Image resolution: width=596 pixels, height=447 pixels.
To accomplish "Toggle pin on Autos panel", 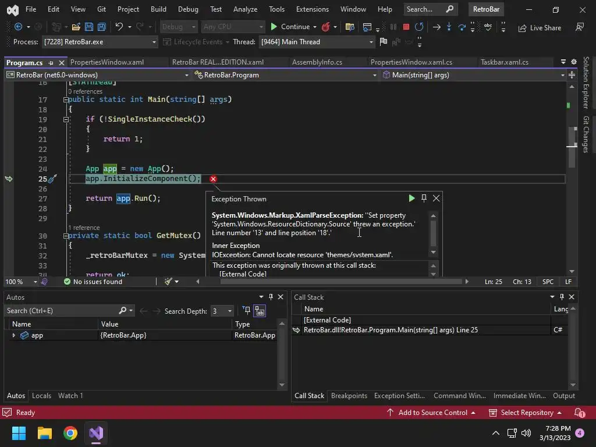I will point(271,297).
